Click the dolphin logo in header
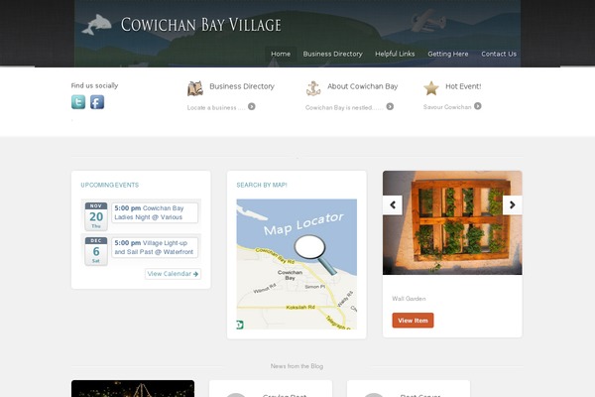Screen dimensions: 595x397 [97, 25]
